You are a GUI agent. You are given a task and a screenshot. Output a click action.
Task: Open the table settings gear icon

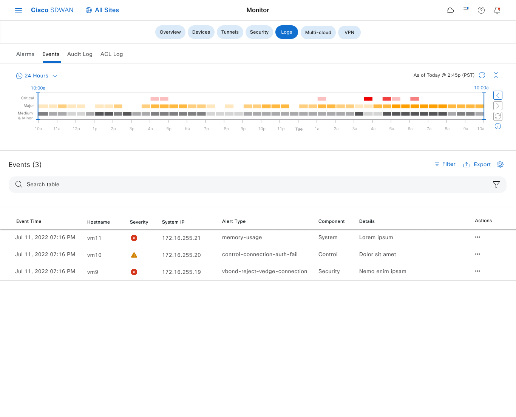point(500,164)
